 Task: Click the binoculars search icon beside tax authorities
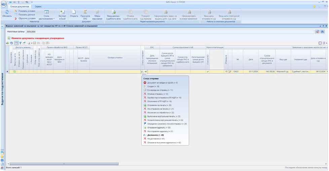click(322, 31)
